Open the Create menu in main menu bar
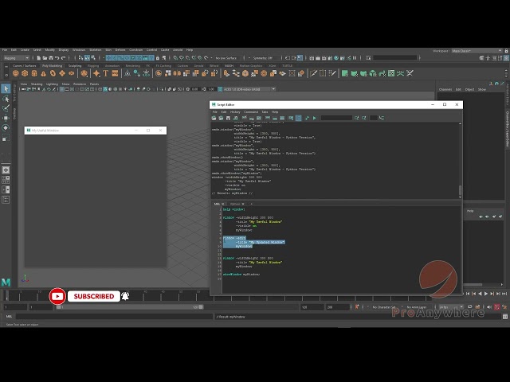 pos(25,49)
